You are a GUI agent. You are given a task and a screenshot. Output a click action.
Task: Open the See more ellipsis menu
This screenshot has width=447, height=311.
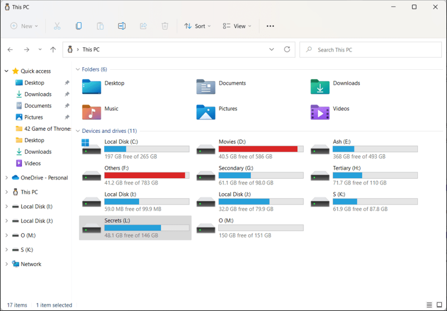[270, 26]
